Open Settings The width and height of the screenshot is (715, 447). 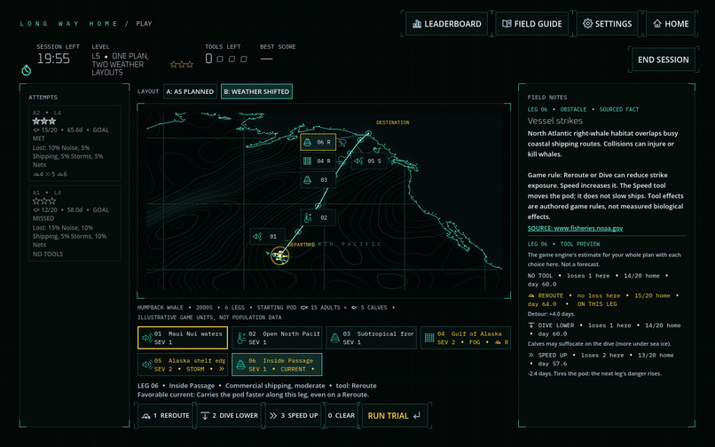click(607, 24)
